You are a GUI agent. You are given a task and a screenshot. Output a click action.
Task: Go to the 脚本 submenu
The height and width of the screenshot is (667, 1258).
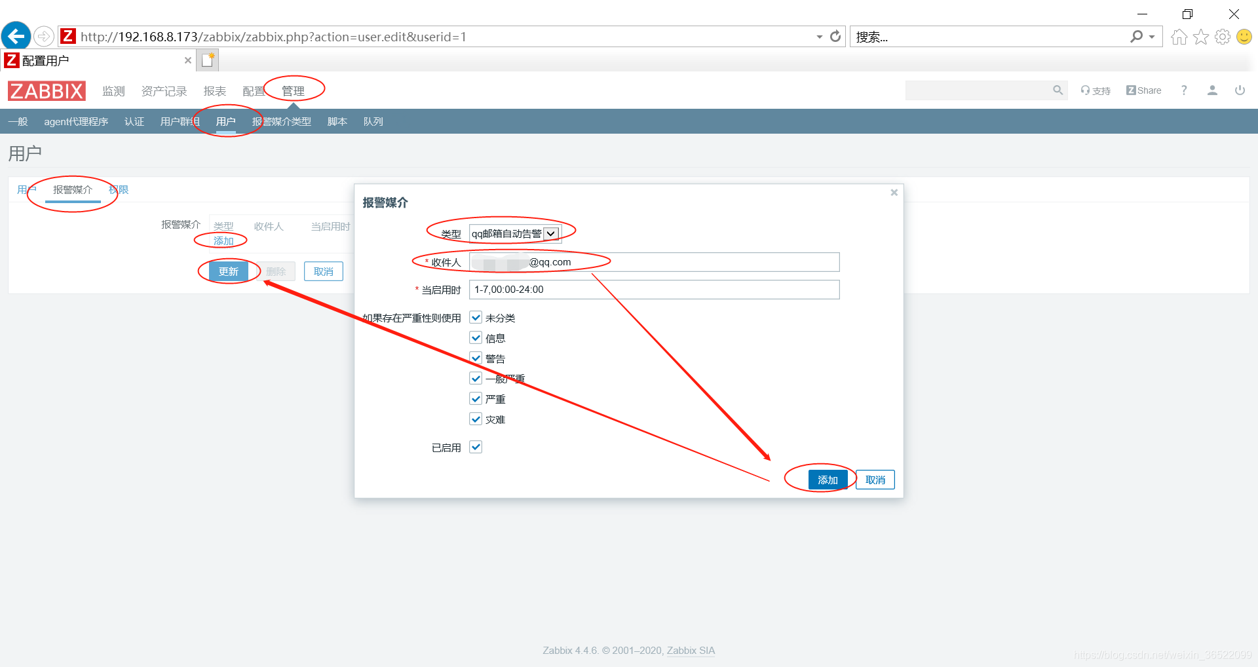[x=337, y=122]
